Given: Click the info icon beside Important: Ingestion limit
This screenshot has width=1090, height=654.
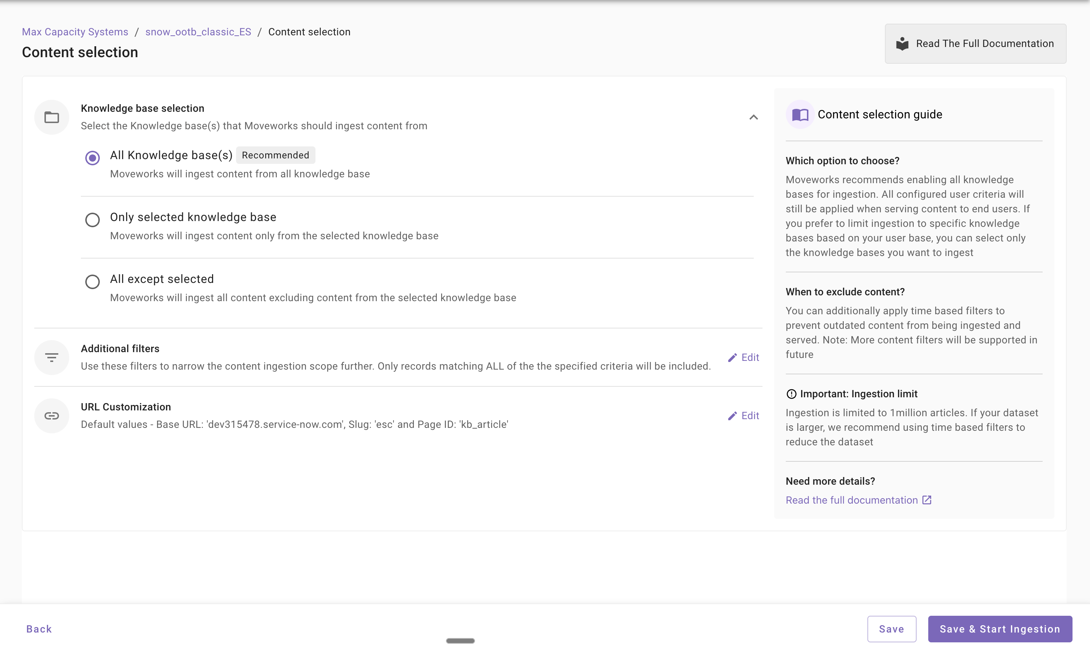Looking at the screenshot, I should 791,394.
